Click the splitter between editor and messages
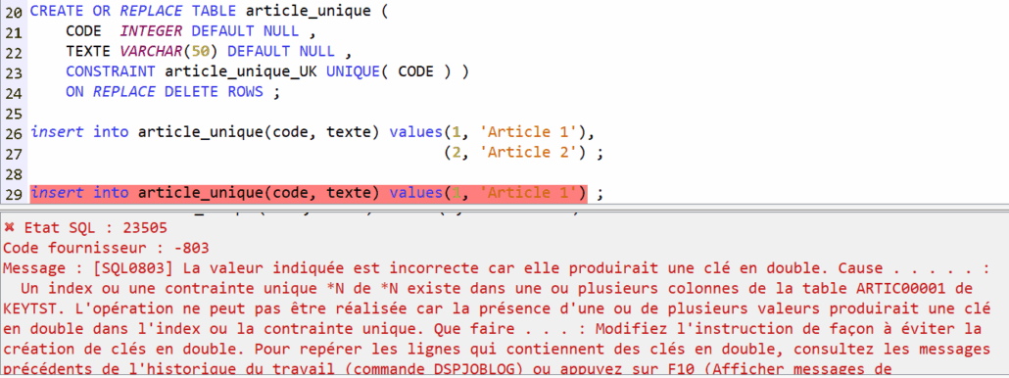This screenshot has height=378, width=1009. [x=504, y=207]
